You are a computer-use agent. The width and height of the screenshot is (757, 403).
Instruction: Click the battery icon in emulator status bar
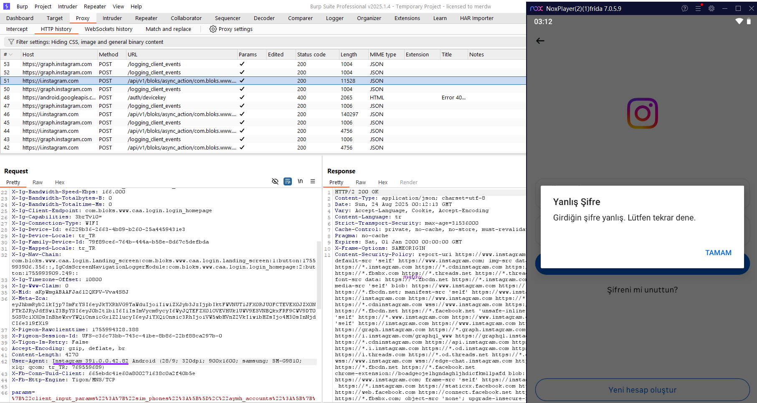click(x=749, y=21)
